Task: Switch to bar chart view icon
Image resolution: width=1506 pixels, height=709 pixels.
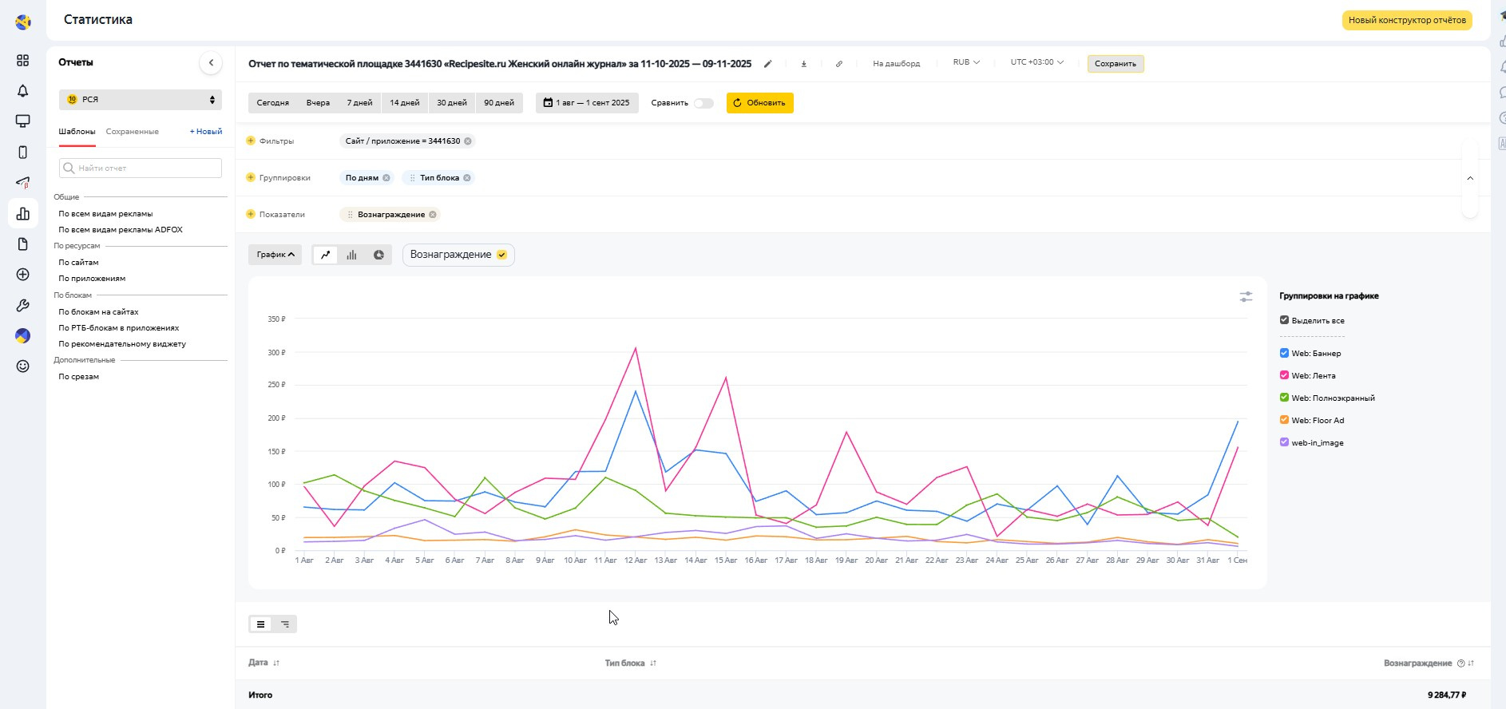Action: click(351, 255)
